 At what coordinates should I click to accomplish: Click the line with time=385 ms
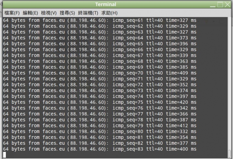tap(100, 67)
